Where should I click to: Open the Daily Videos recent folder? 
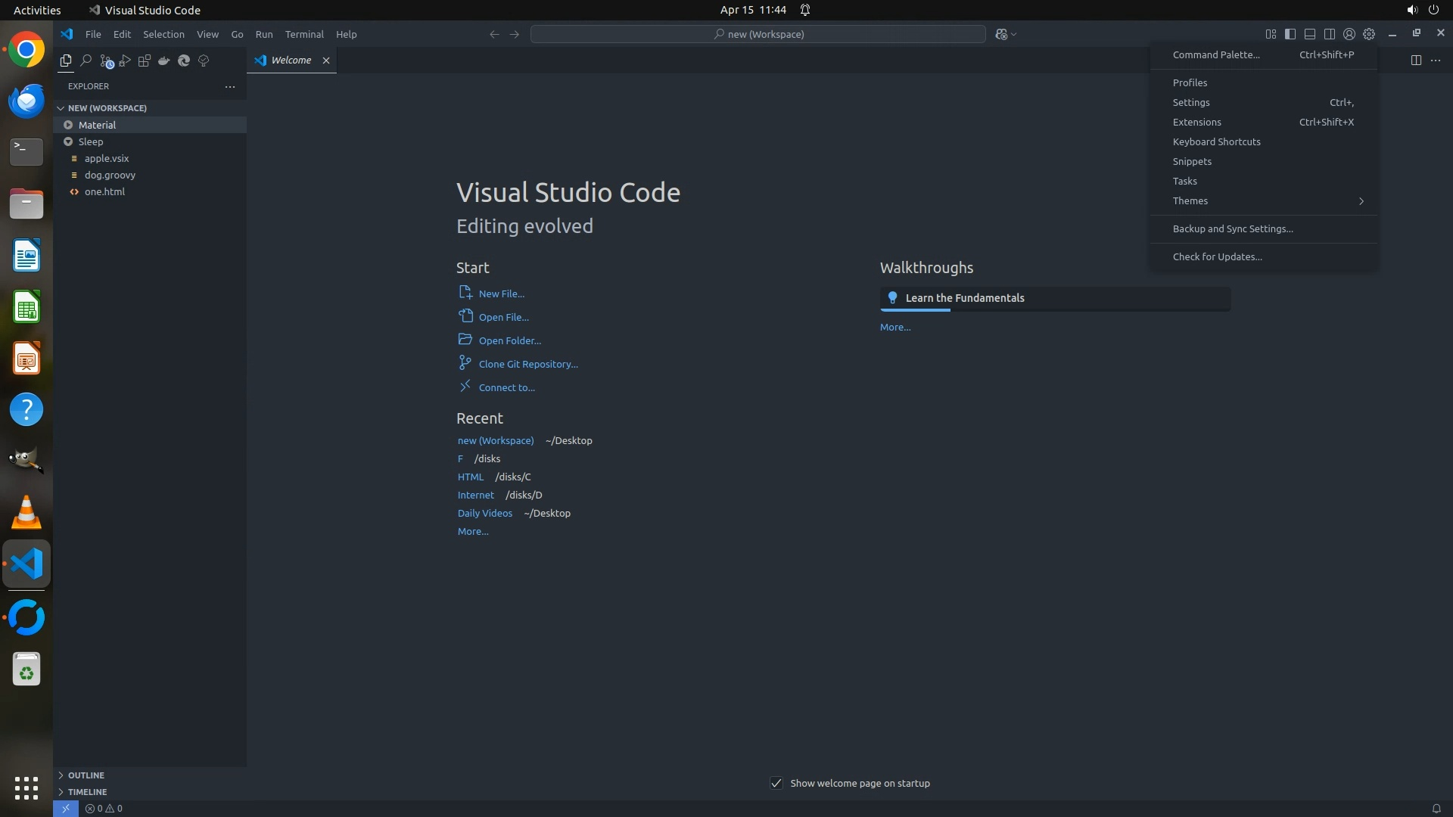[x=484, y=513]
